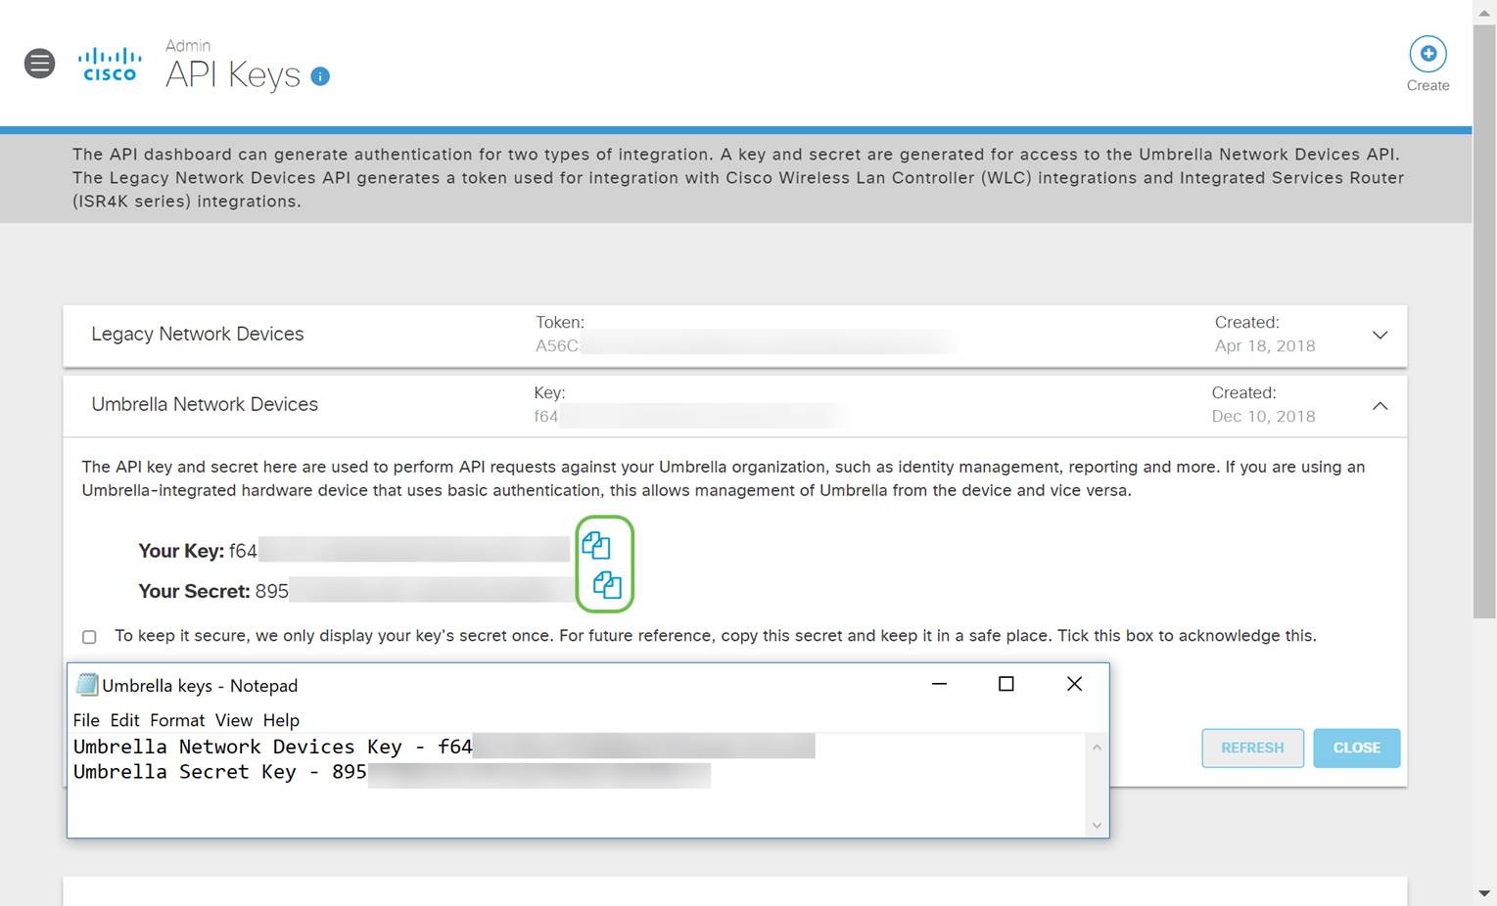Click the Umbrella Network Devices title
The height and width of the screenshot is (906, 1497).
tap(205, 404)
